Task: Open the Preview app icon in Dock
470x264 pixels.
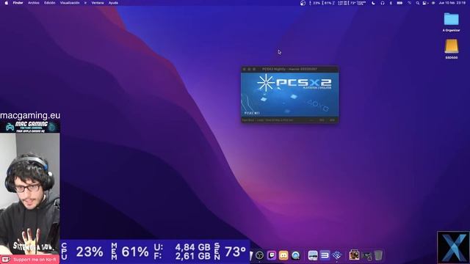Action: pos(313,255)
